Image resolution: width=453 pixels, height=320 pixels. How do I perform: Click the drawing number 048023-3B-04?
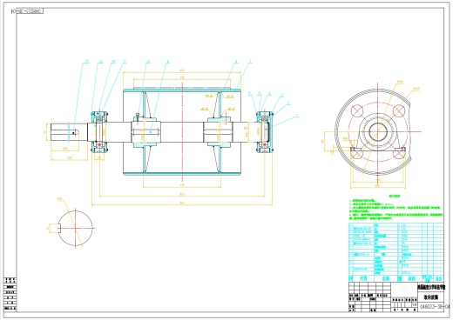click(435, 306)
